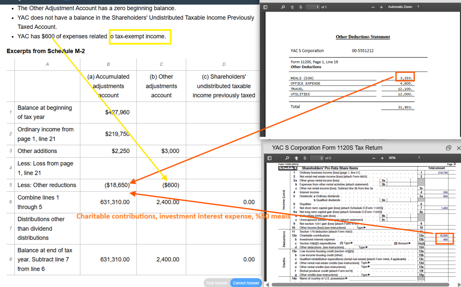Zoom in on Other Deductions viewer

click(x=382, y=7)
